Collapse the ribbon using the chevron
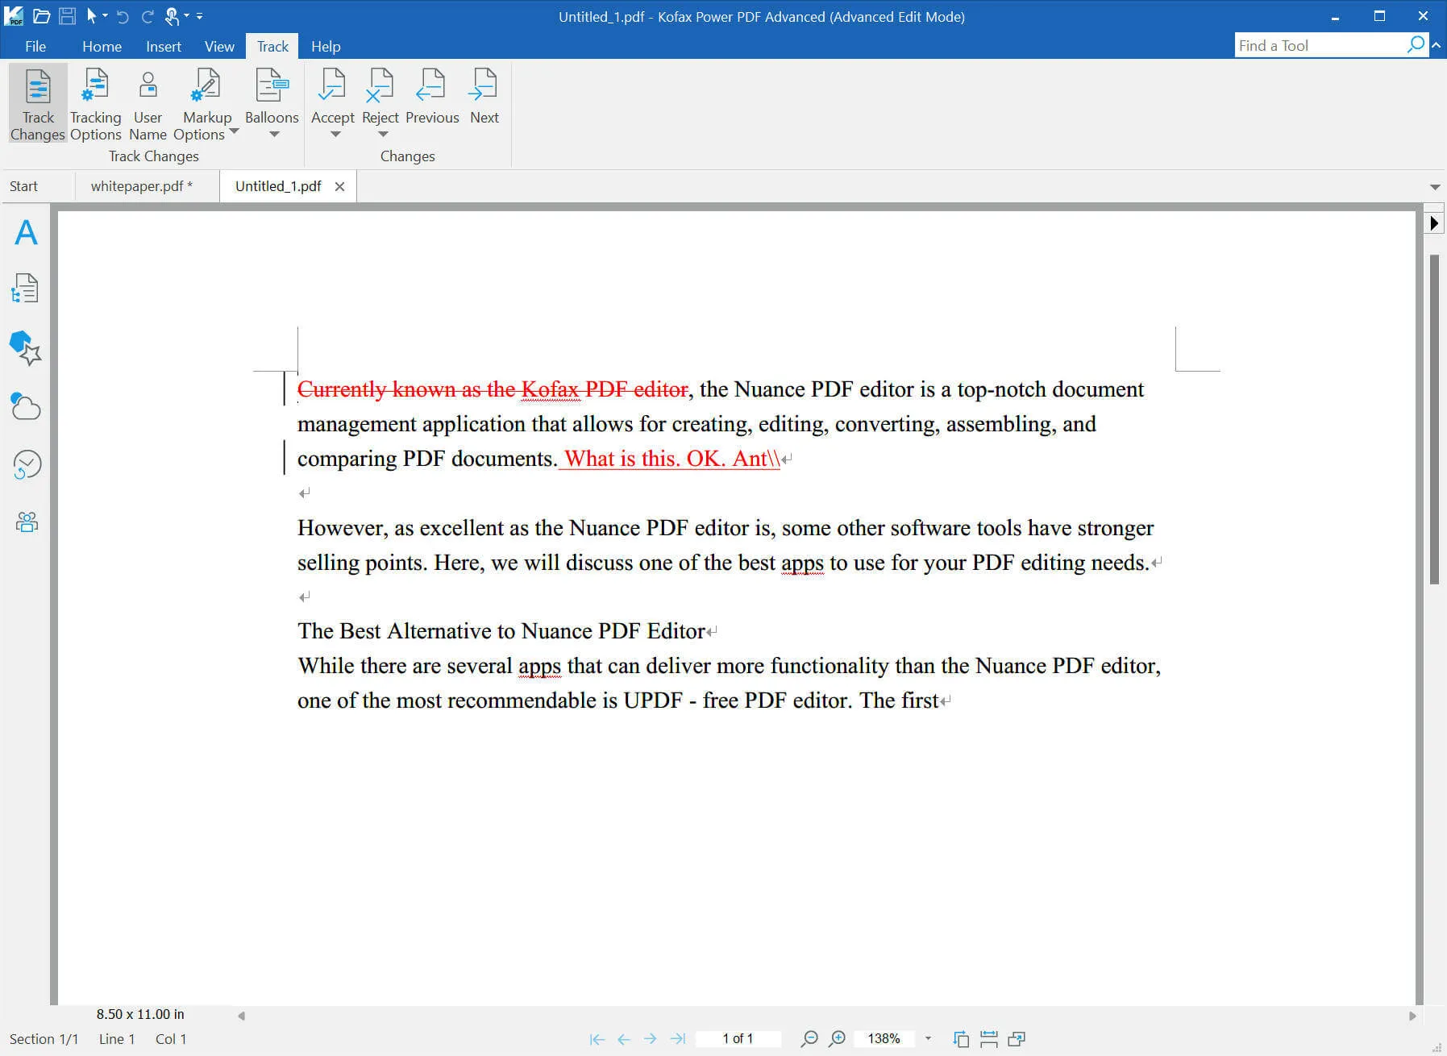The height and width of the screenshot is (1056, 1447). point(1437,46)
